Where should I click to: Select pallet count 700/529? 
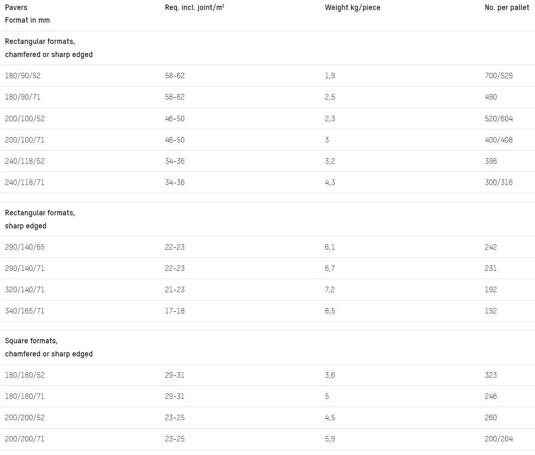click(x=498, y=76)
